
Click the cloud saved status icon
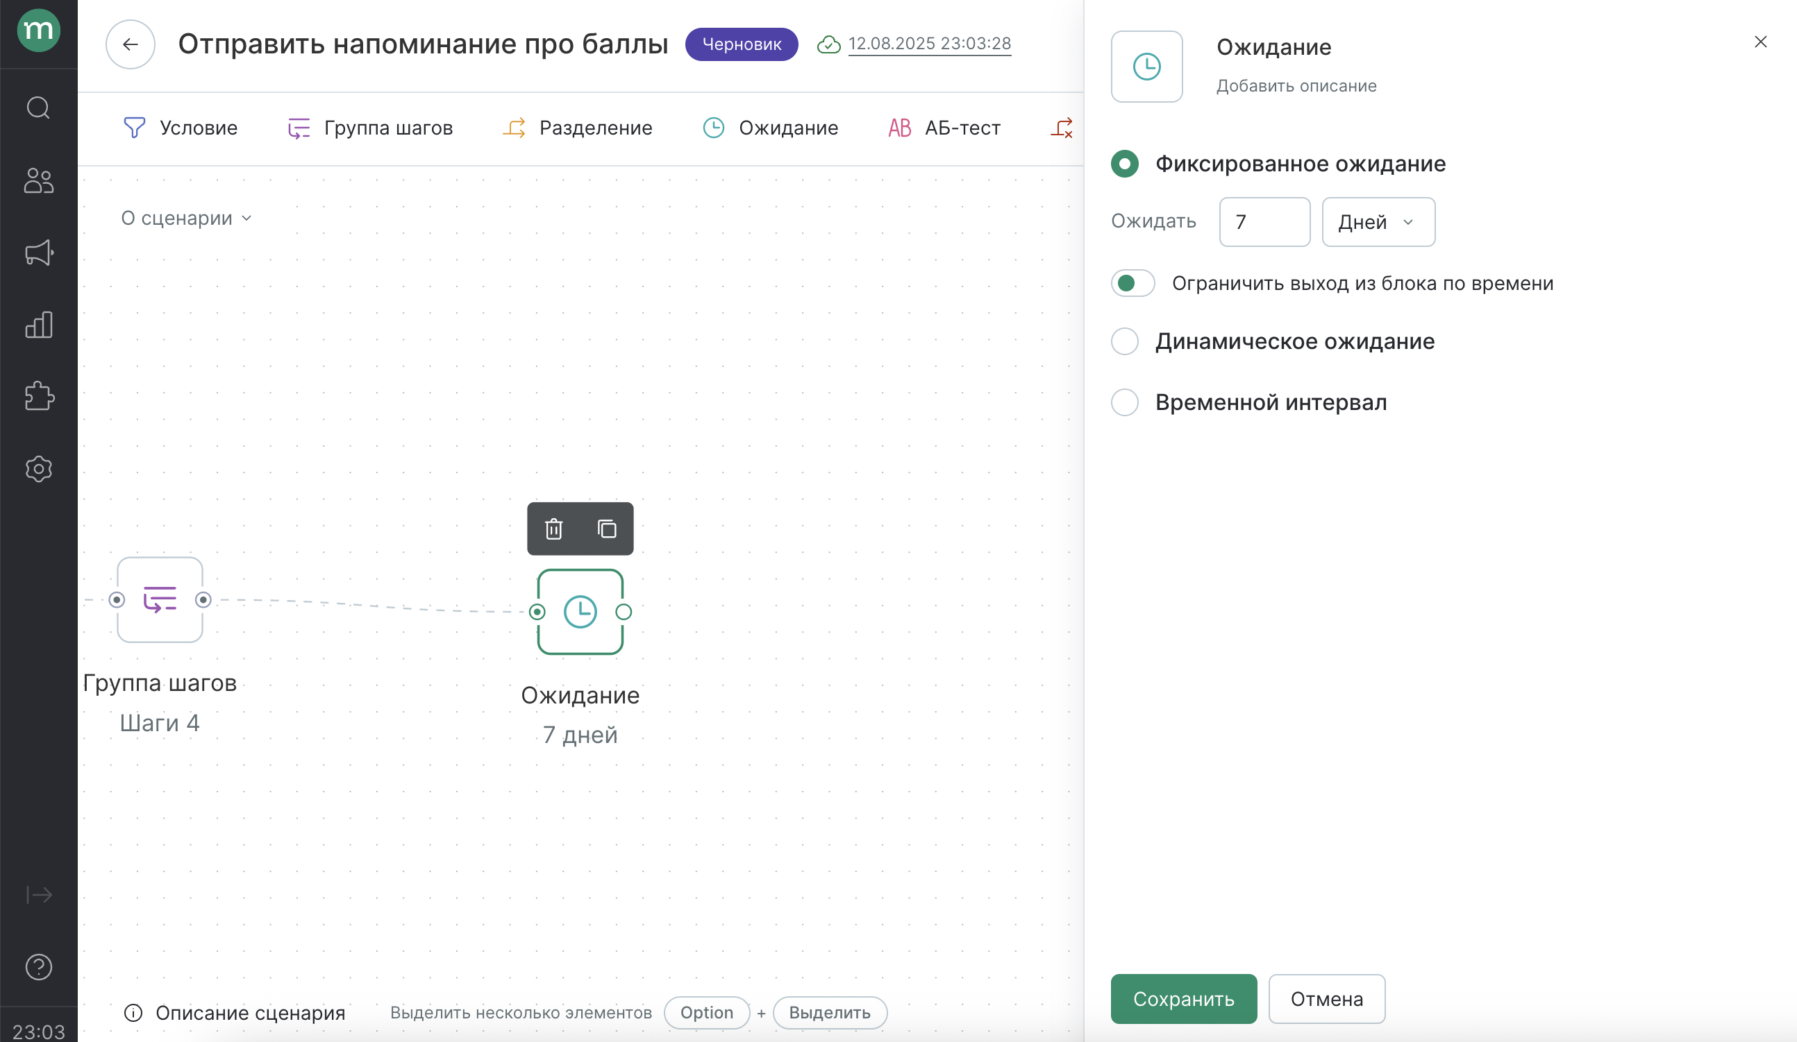pyautogui.click(x=828, y=44)
